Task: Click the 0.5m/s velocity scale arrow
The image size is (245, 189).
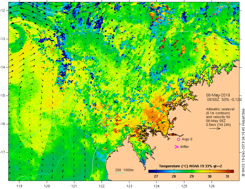Action: (215, 128)
